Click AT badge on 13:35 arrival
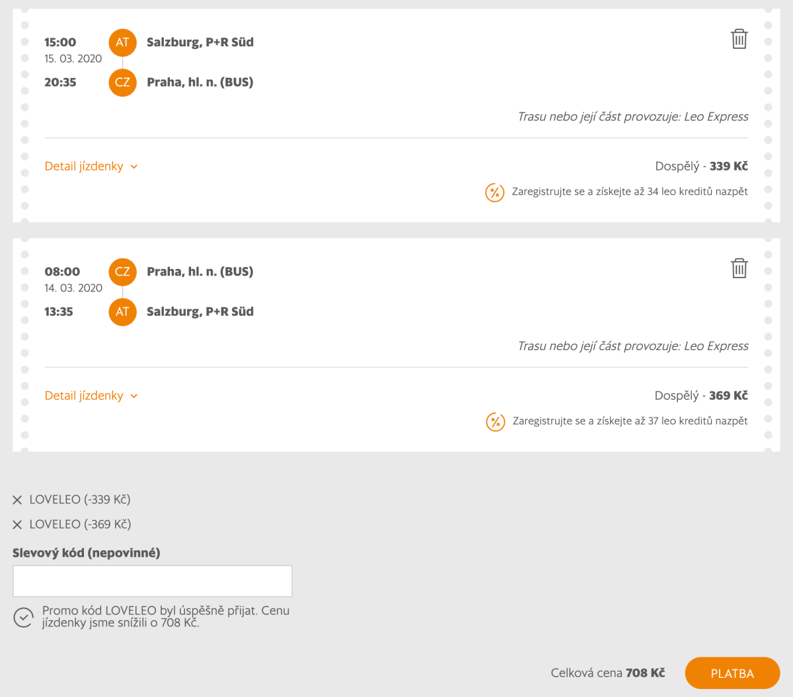Screen dimensions: 793x697 122,312
